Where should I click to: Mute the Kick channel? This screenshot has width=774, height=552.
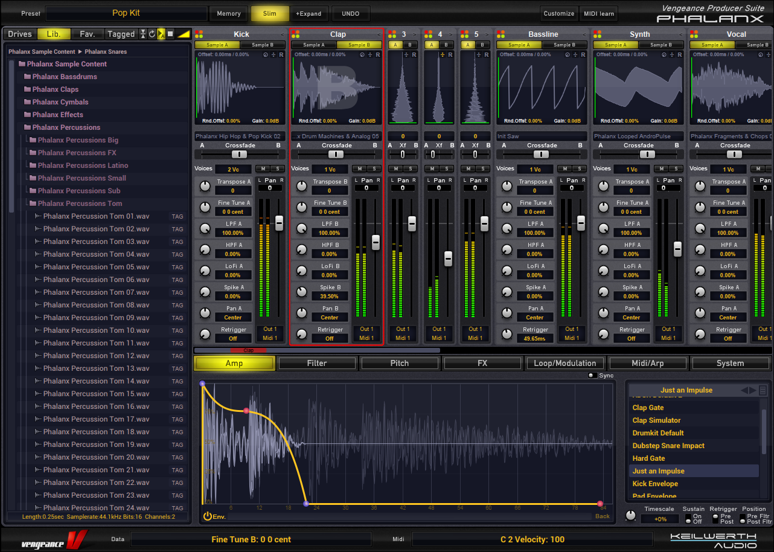click(x=262, y=168)
